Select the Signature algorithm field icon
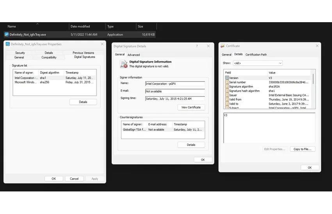Viewport: 332px width, 214px height. (227, 86)
